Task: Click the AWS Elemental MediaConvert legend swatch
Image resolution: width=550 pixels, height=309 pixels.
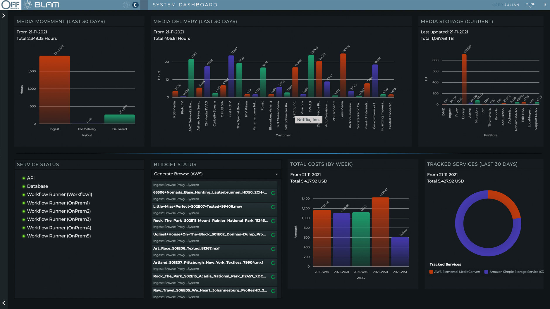Action: point(431,272)
